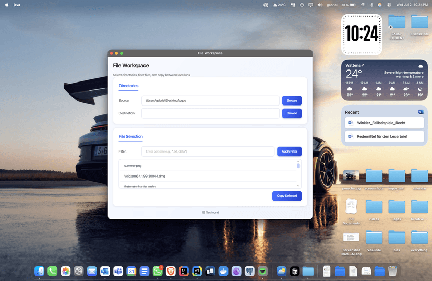Click Browse button for Destination directory
Image resolution: width=432 pixels, height=281 pixels.
pyautogui.click(x=292, y=113)
